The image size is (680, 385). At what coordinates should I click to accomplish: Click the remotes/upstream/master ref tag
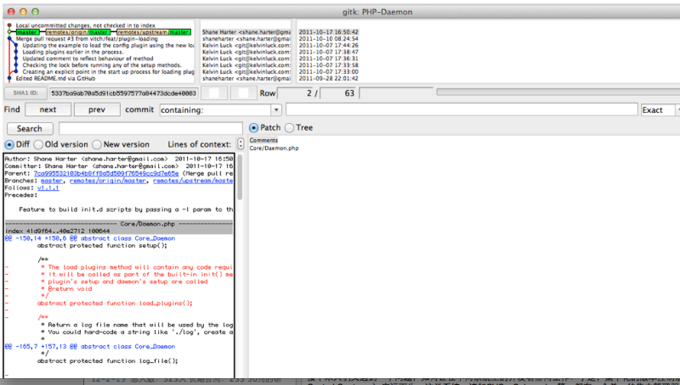[153, 32]
